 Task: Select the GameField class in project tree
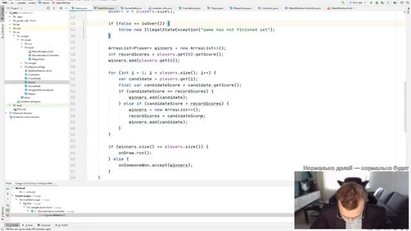coord(33,86)
